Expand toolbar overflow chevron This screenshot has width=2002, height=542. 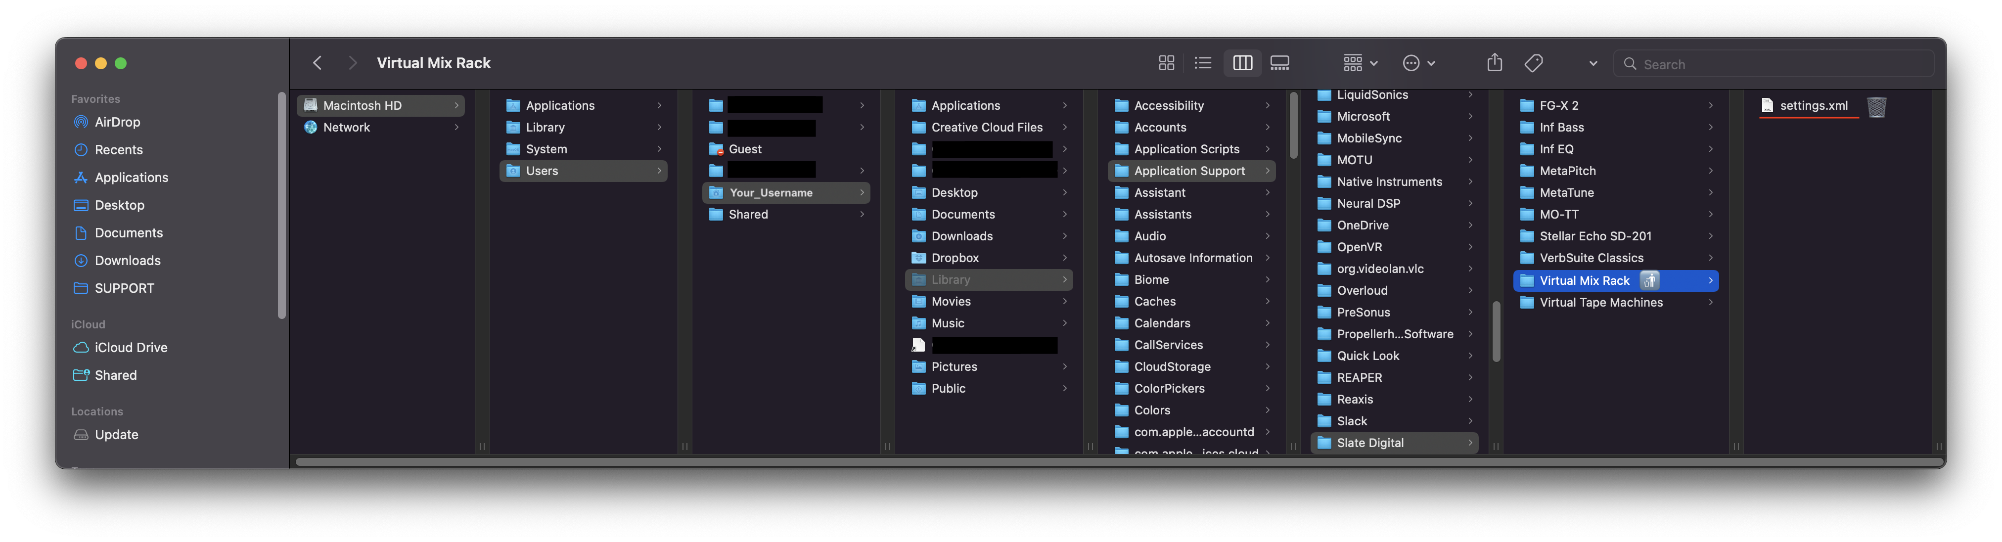pos(1592,64)
